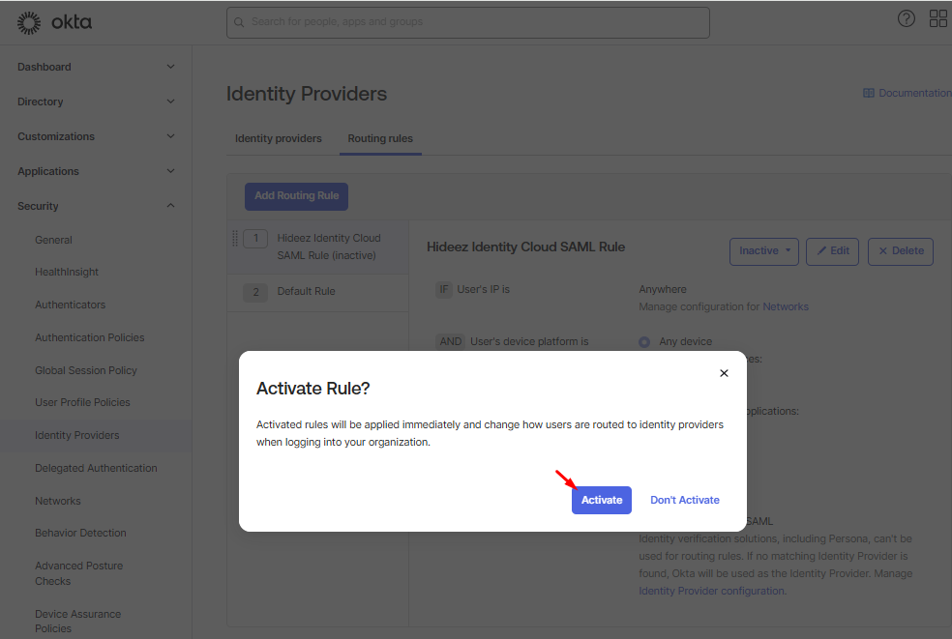Screen dimensions: 952x639
Task: Switch to the Identity providers tab
Action: point(278,138)
